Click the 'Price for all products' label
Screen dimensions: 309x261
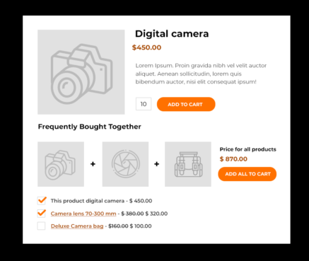tap(247, 149)
